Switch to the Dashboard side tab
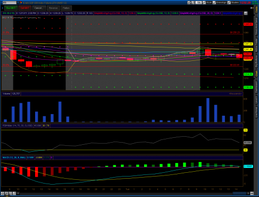The width and height of the screenshot is (259, 197). pyautogui.click(x=256, y=87)
